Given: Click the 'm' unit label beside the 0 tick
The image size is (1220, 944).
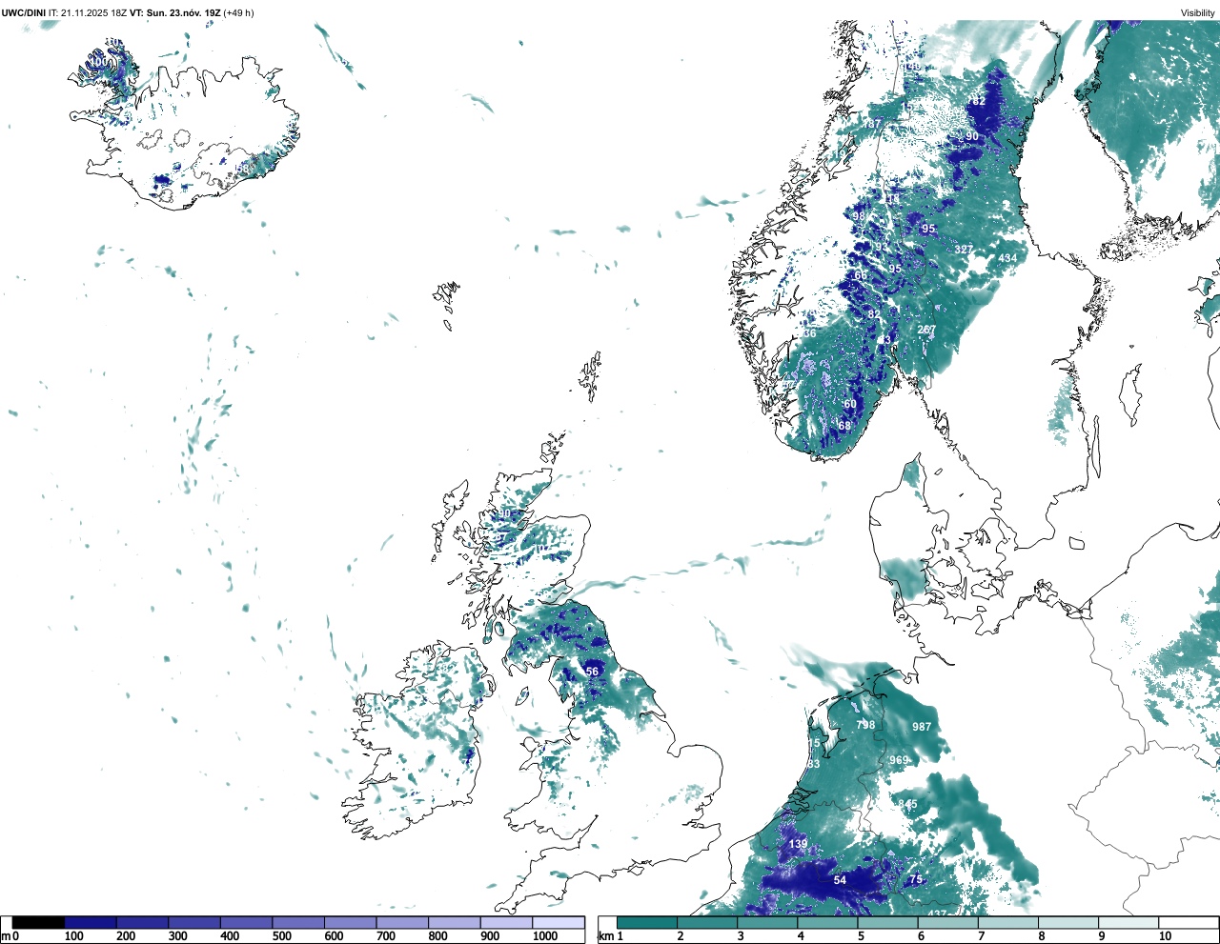Looking at the screenshot, I should pyautogui.click(x=6, y=936).
